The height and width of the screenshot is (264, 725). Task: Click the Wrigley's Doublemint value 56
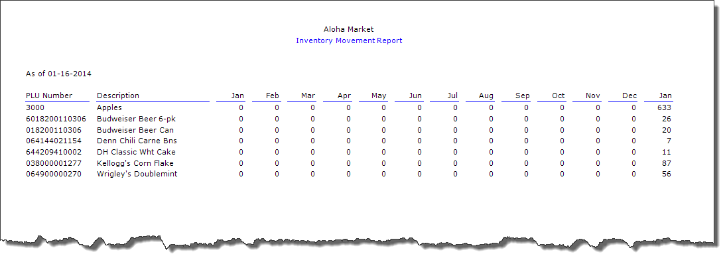coord(666,174)
